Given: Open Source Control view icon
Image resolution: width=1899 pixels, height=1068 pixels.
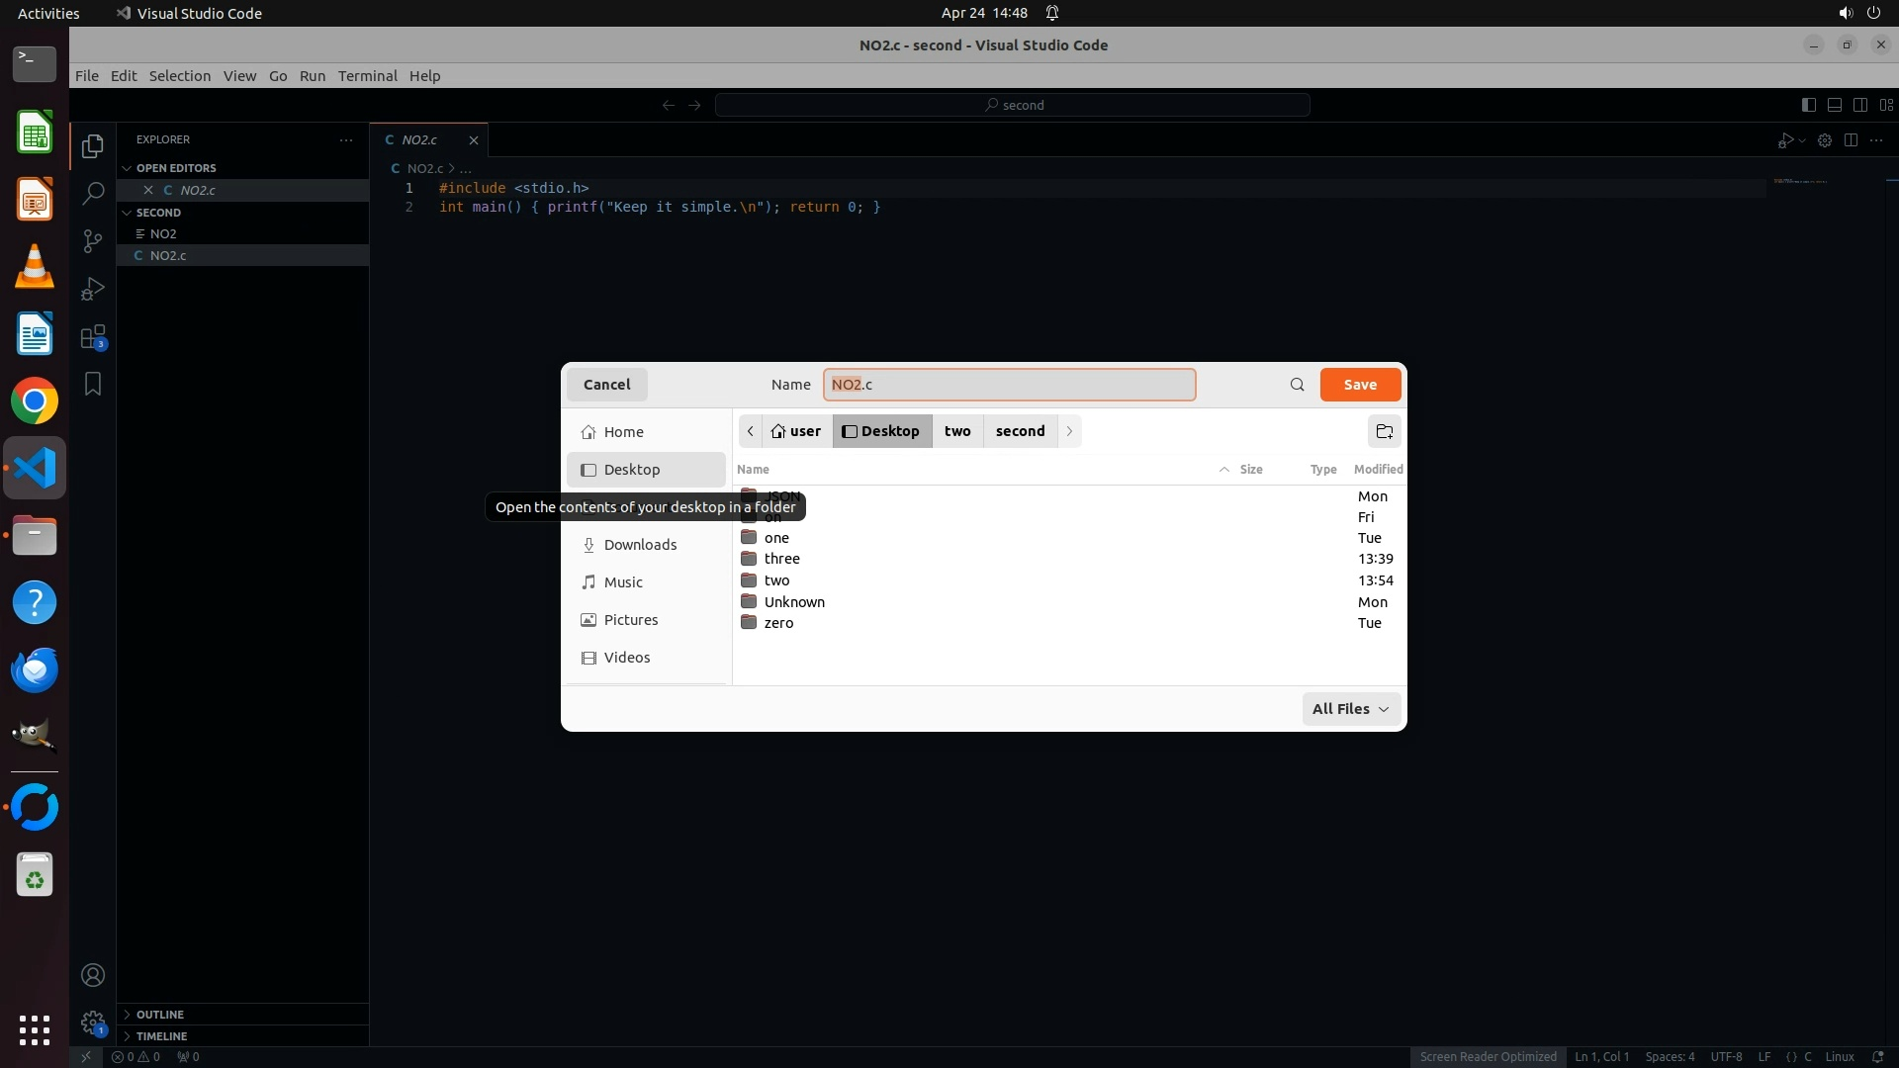Looking at the screenshot, I should coord(93,241).
